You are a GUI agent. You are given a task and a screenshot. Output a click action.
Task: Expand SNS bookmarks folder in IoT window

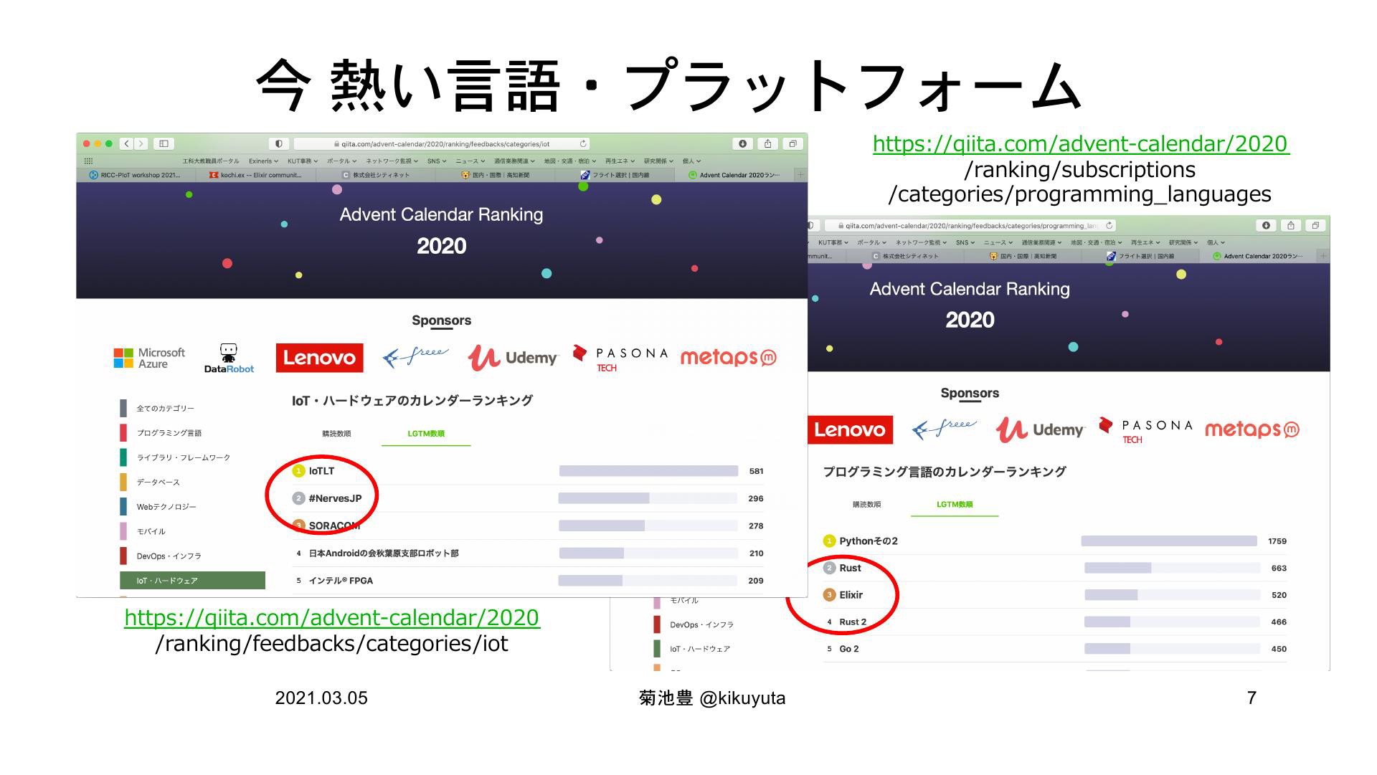[x=437, y=161]
